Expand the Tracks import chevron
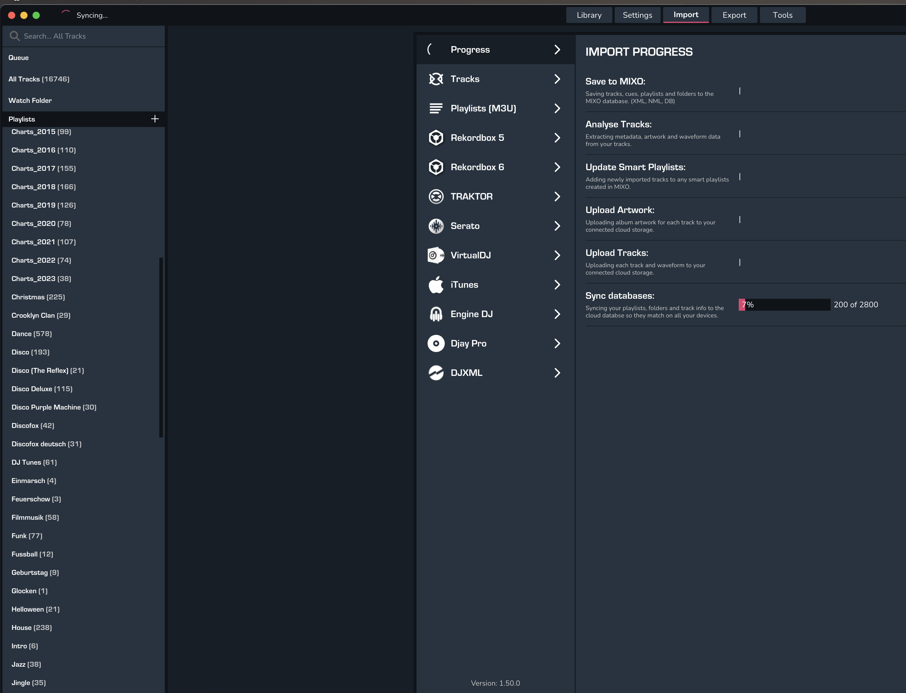Image resolution: width=906 pixels, height=693 pixels. tap(557, 79)
